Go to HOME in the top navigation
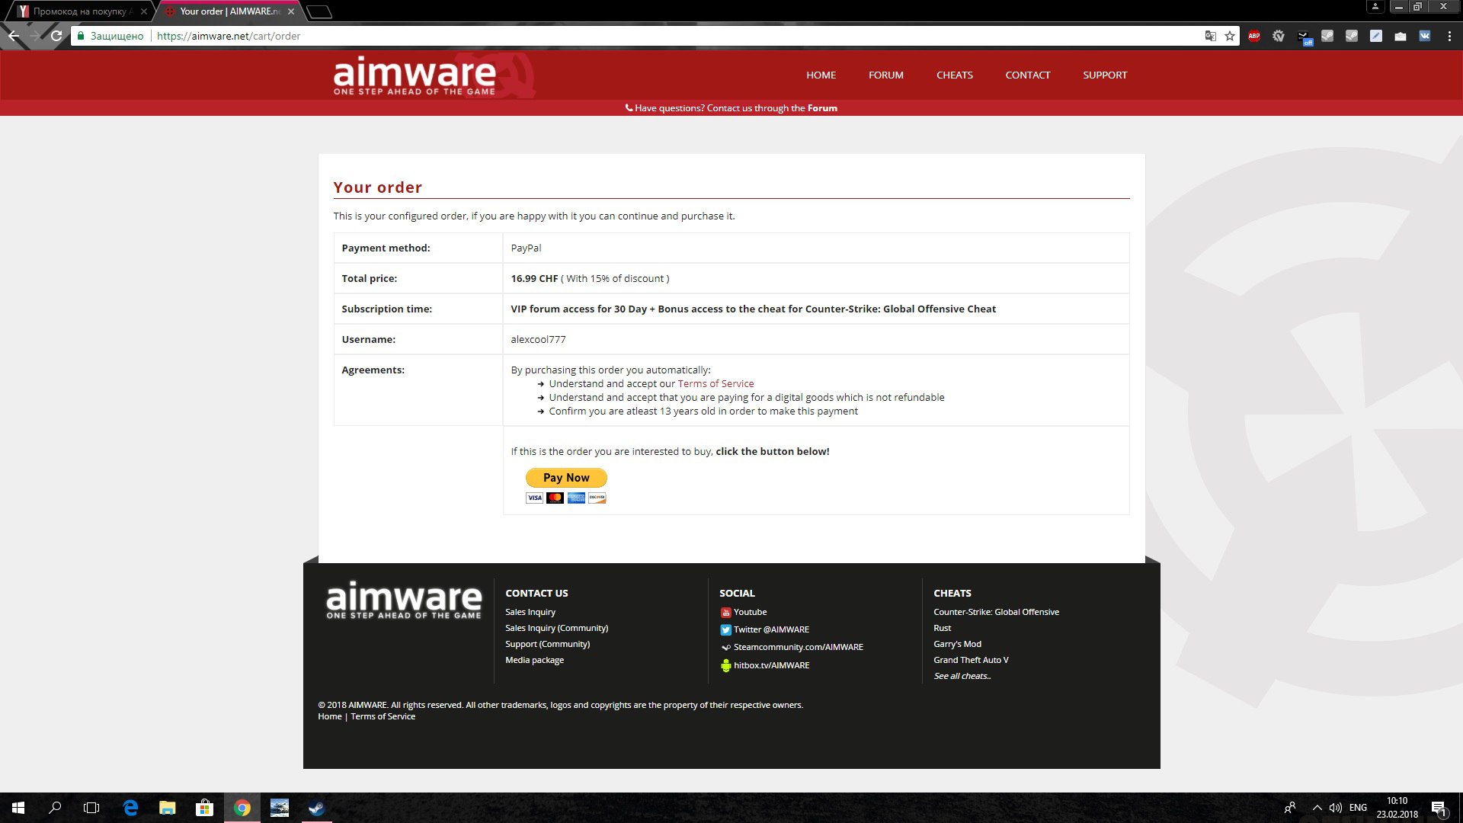 [821, 75]
